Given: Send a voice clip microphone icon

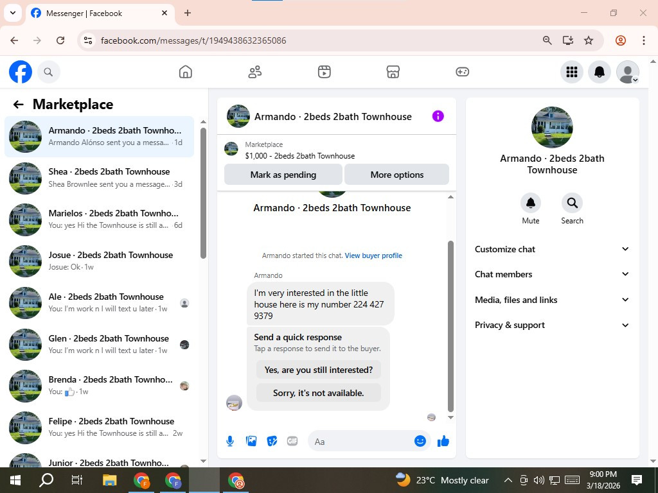Looking at the screenshot, I should [x=230, y=441].
